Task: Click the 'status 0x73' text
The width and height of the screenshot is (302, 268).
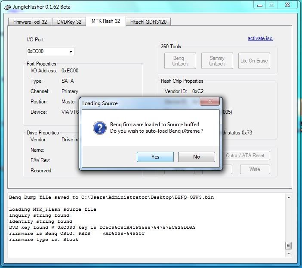Action: (240, 133)
